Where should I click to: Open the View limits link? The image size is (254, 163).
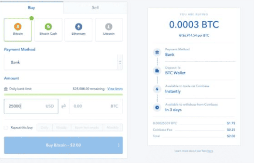coord(115,89)
